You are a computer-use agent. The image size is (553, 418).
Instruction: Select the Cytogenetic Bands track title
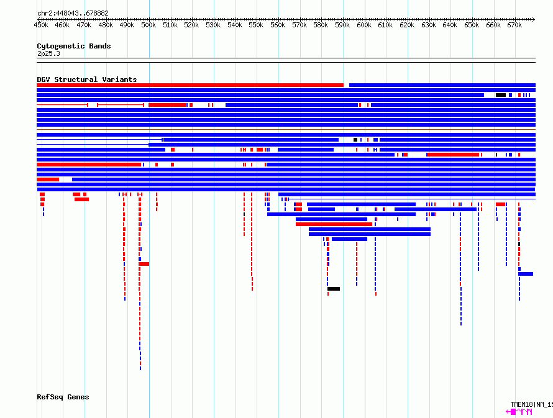[74, 46]
